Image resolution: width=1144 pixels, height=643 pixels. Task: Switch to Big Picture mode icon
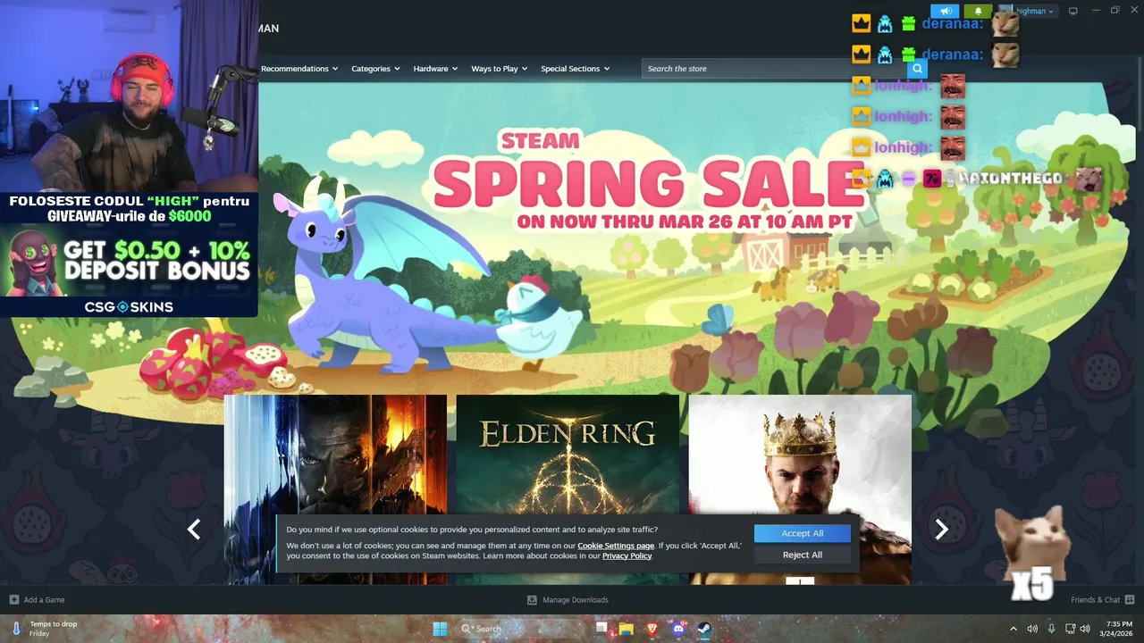coord(1072,11)
